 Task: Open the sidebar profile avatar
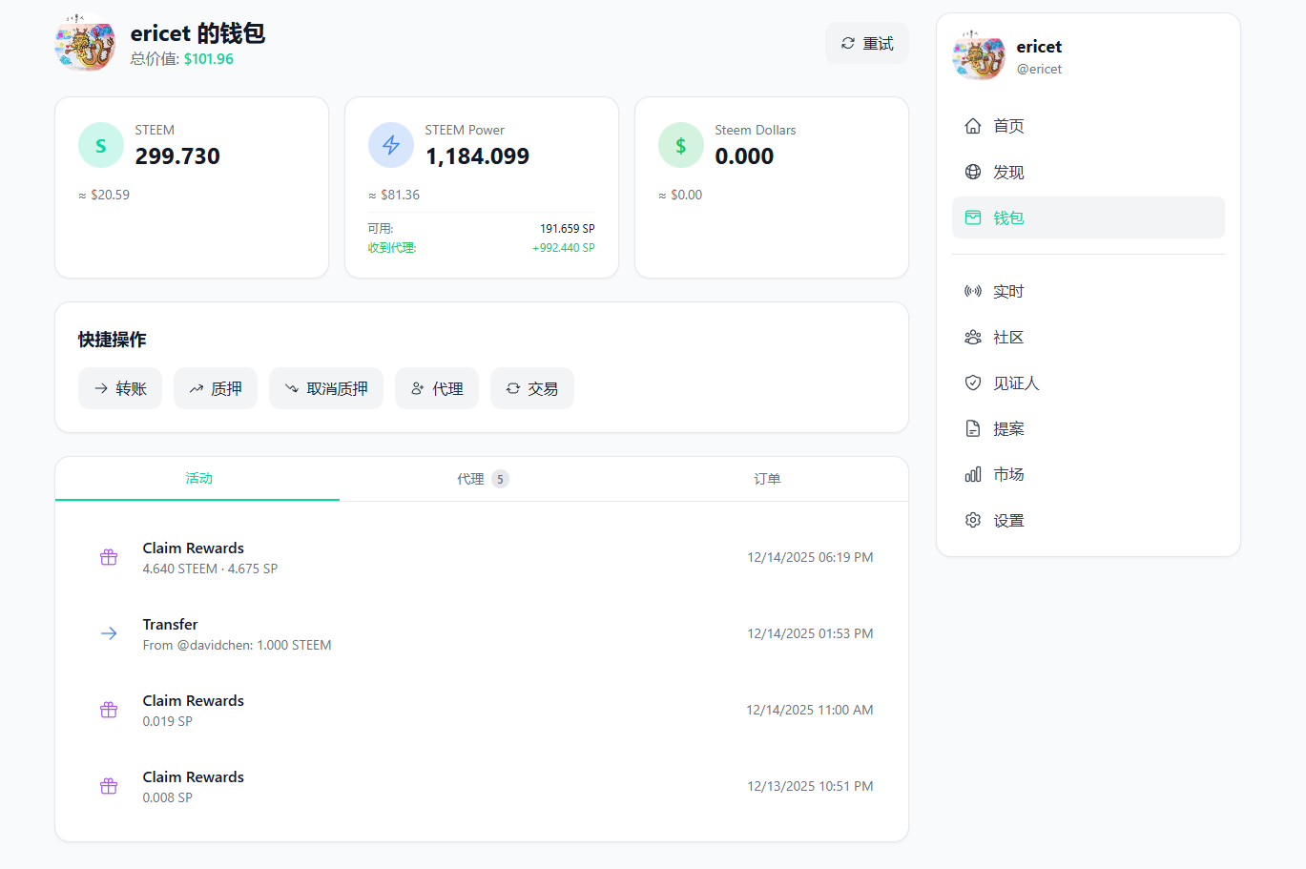coord(979,55)
